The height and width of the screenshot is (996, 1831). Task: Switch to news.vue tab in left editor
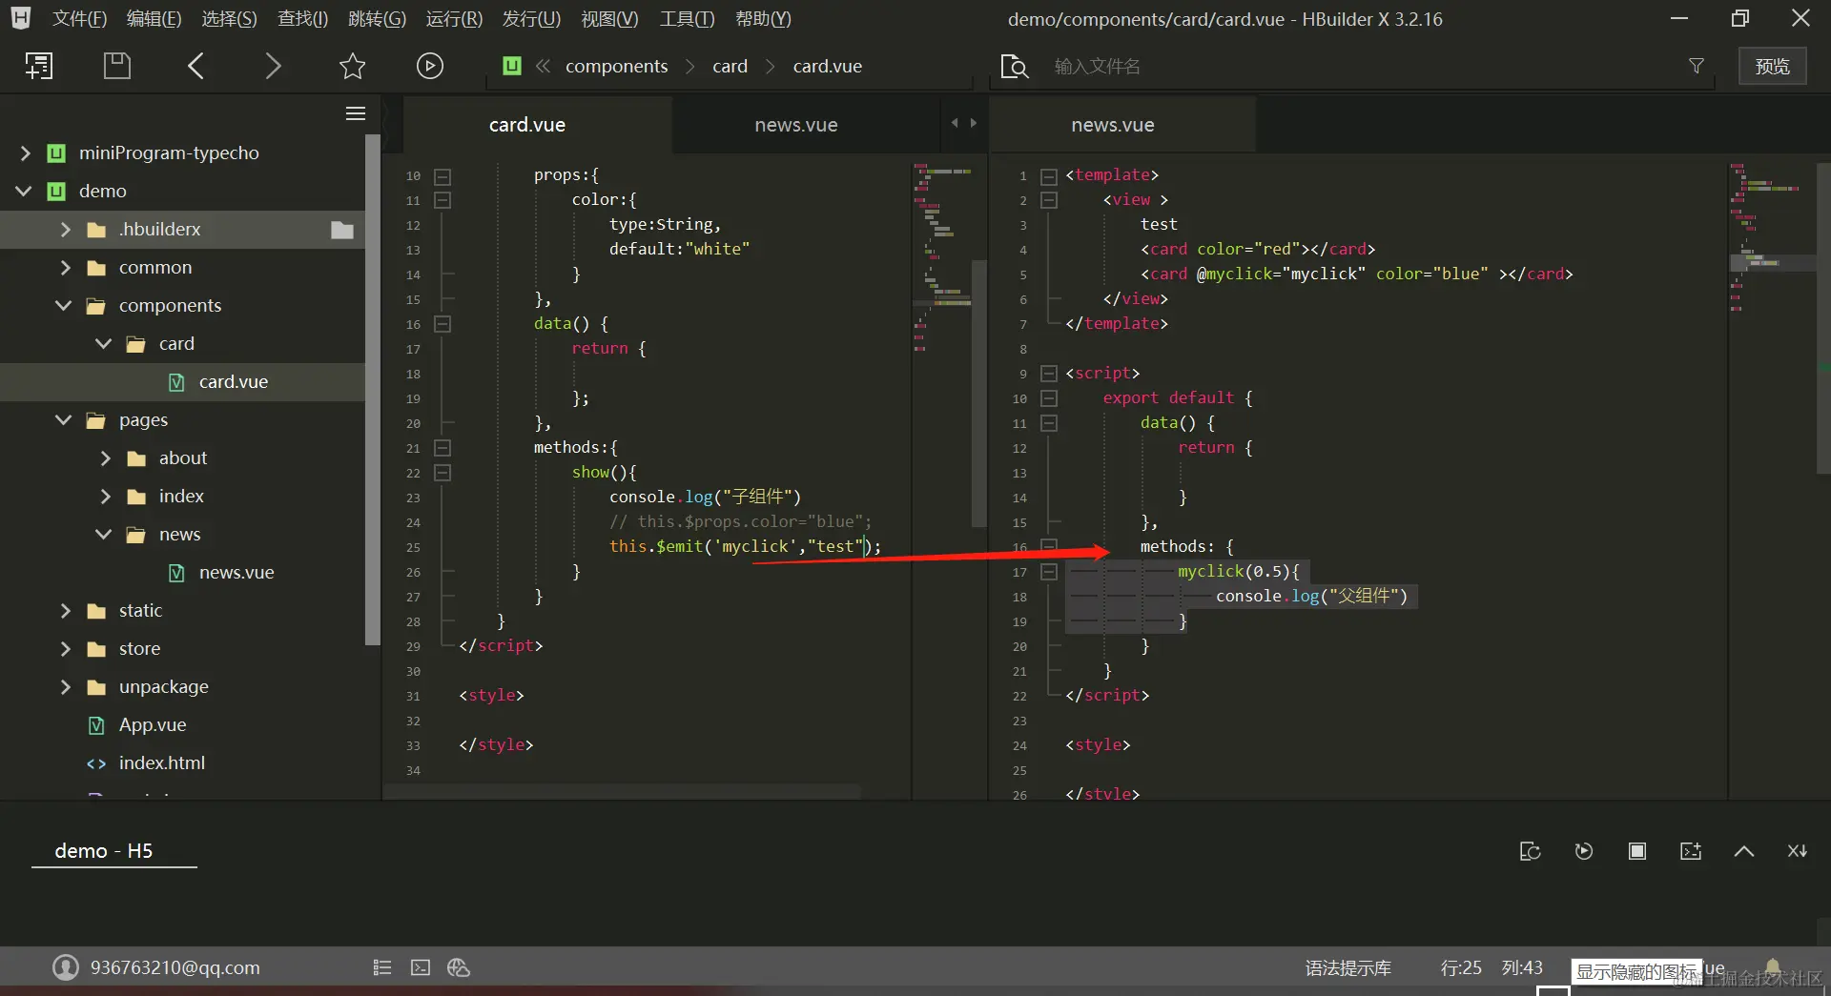[796, 125]
